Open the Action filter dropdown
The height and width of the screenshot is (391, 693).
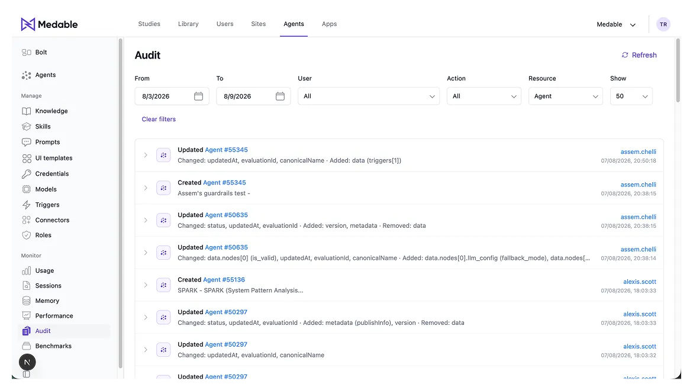tap(484, 96)
